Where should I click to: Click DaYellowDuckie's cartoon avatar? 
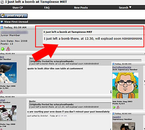click(x=125, y=85)
